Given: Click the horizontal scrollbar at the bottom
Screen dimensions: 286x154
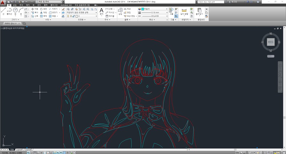Looking at the screenshot, I should [235, 150].
